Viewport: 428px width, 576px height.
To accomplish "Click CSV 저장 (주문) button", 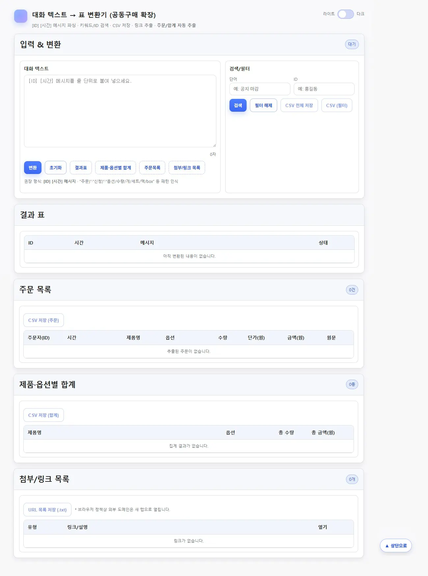I will click(x=43, y=320).
